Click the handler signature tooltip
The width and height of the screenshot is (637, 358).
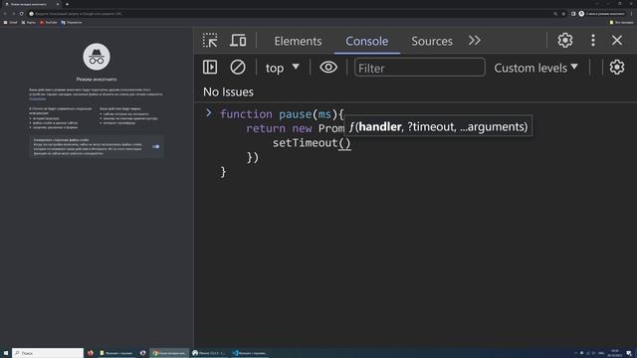[438, 126]
